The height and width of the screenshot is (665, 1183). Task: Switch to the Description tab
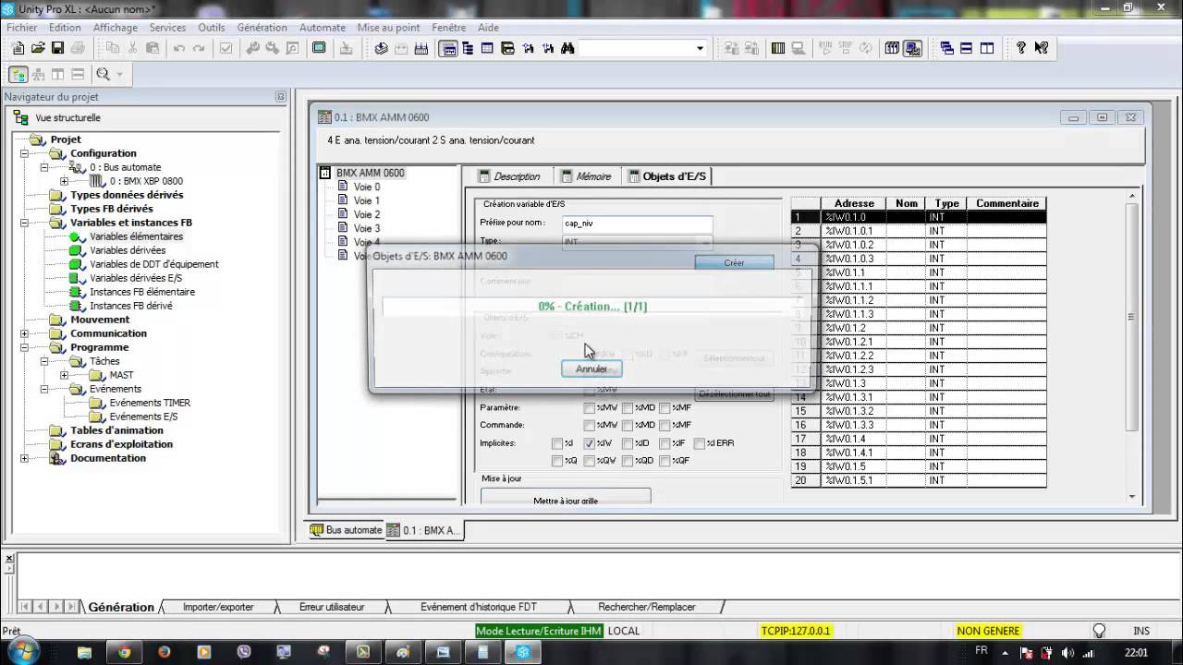(x=508, y=176)
